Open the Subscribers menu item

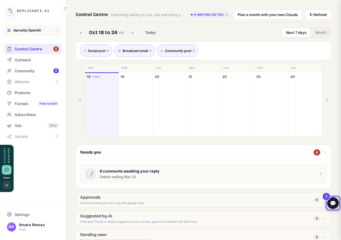pos(33,115)
